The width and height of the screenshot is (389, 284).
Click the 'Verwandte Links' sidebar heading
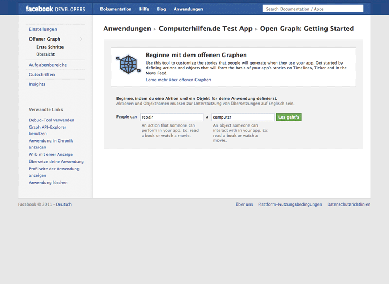pyautogui.click(x=45, y=109)
